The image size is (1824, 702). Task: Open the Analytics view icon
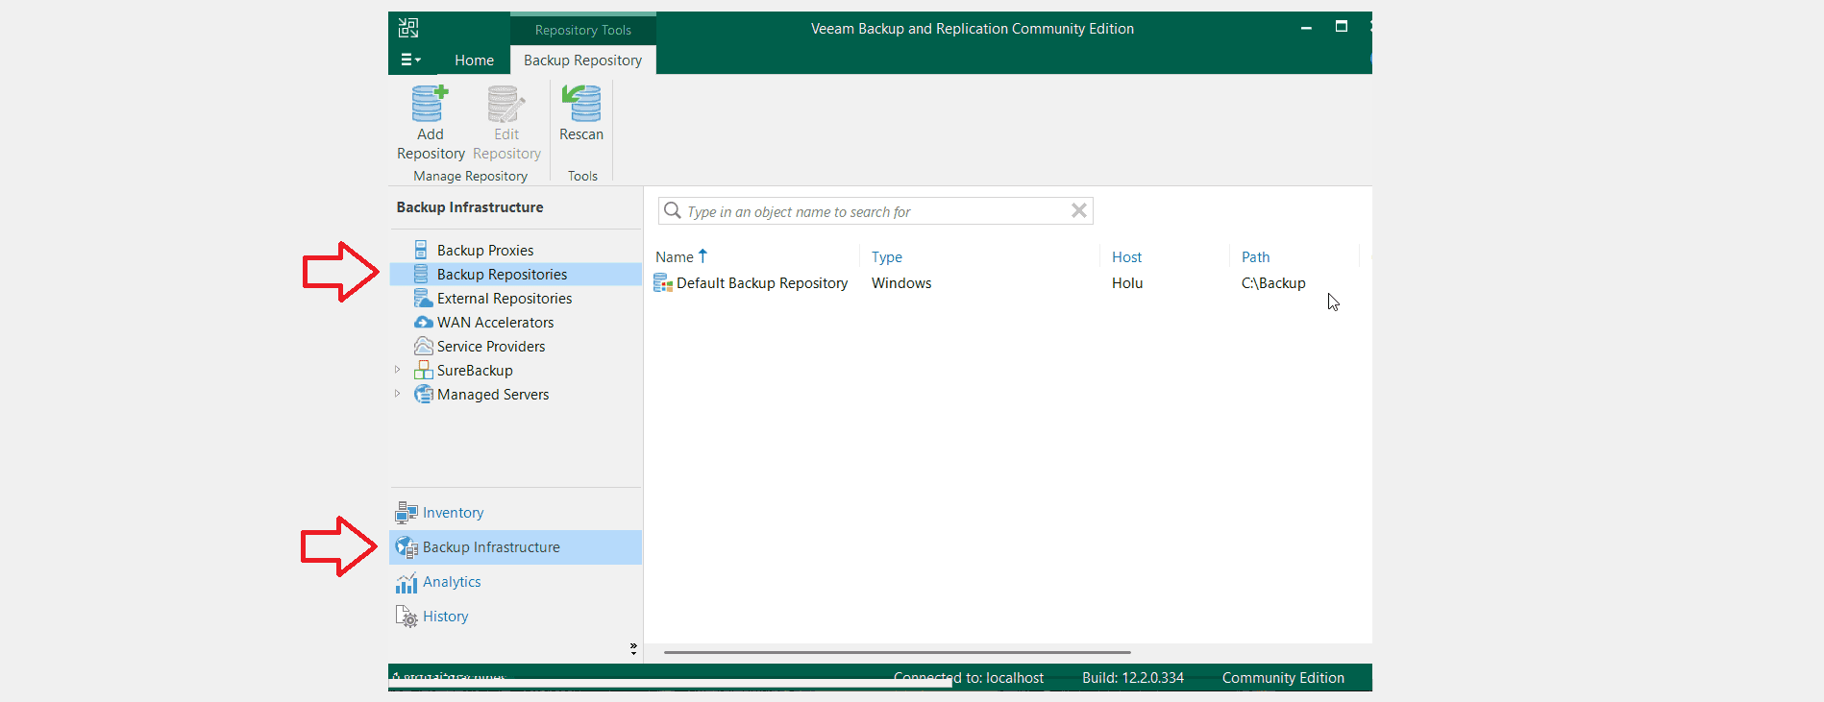pos(407,582)
